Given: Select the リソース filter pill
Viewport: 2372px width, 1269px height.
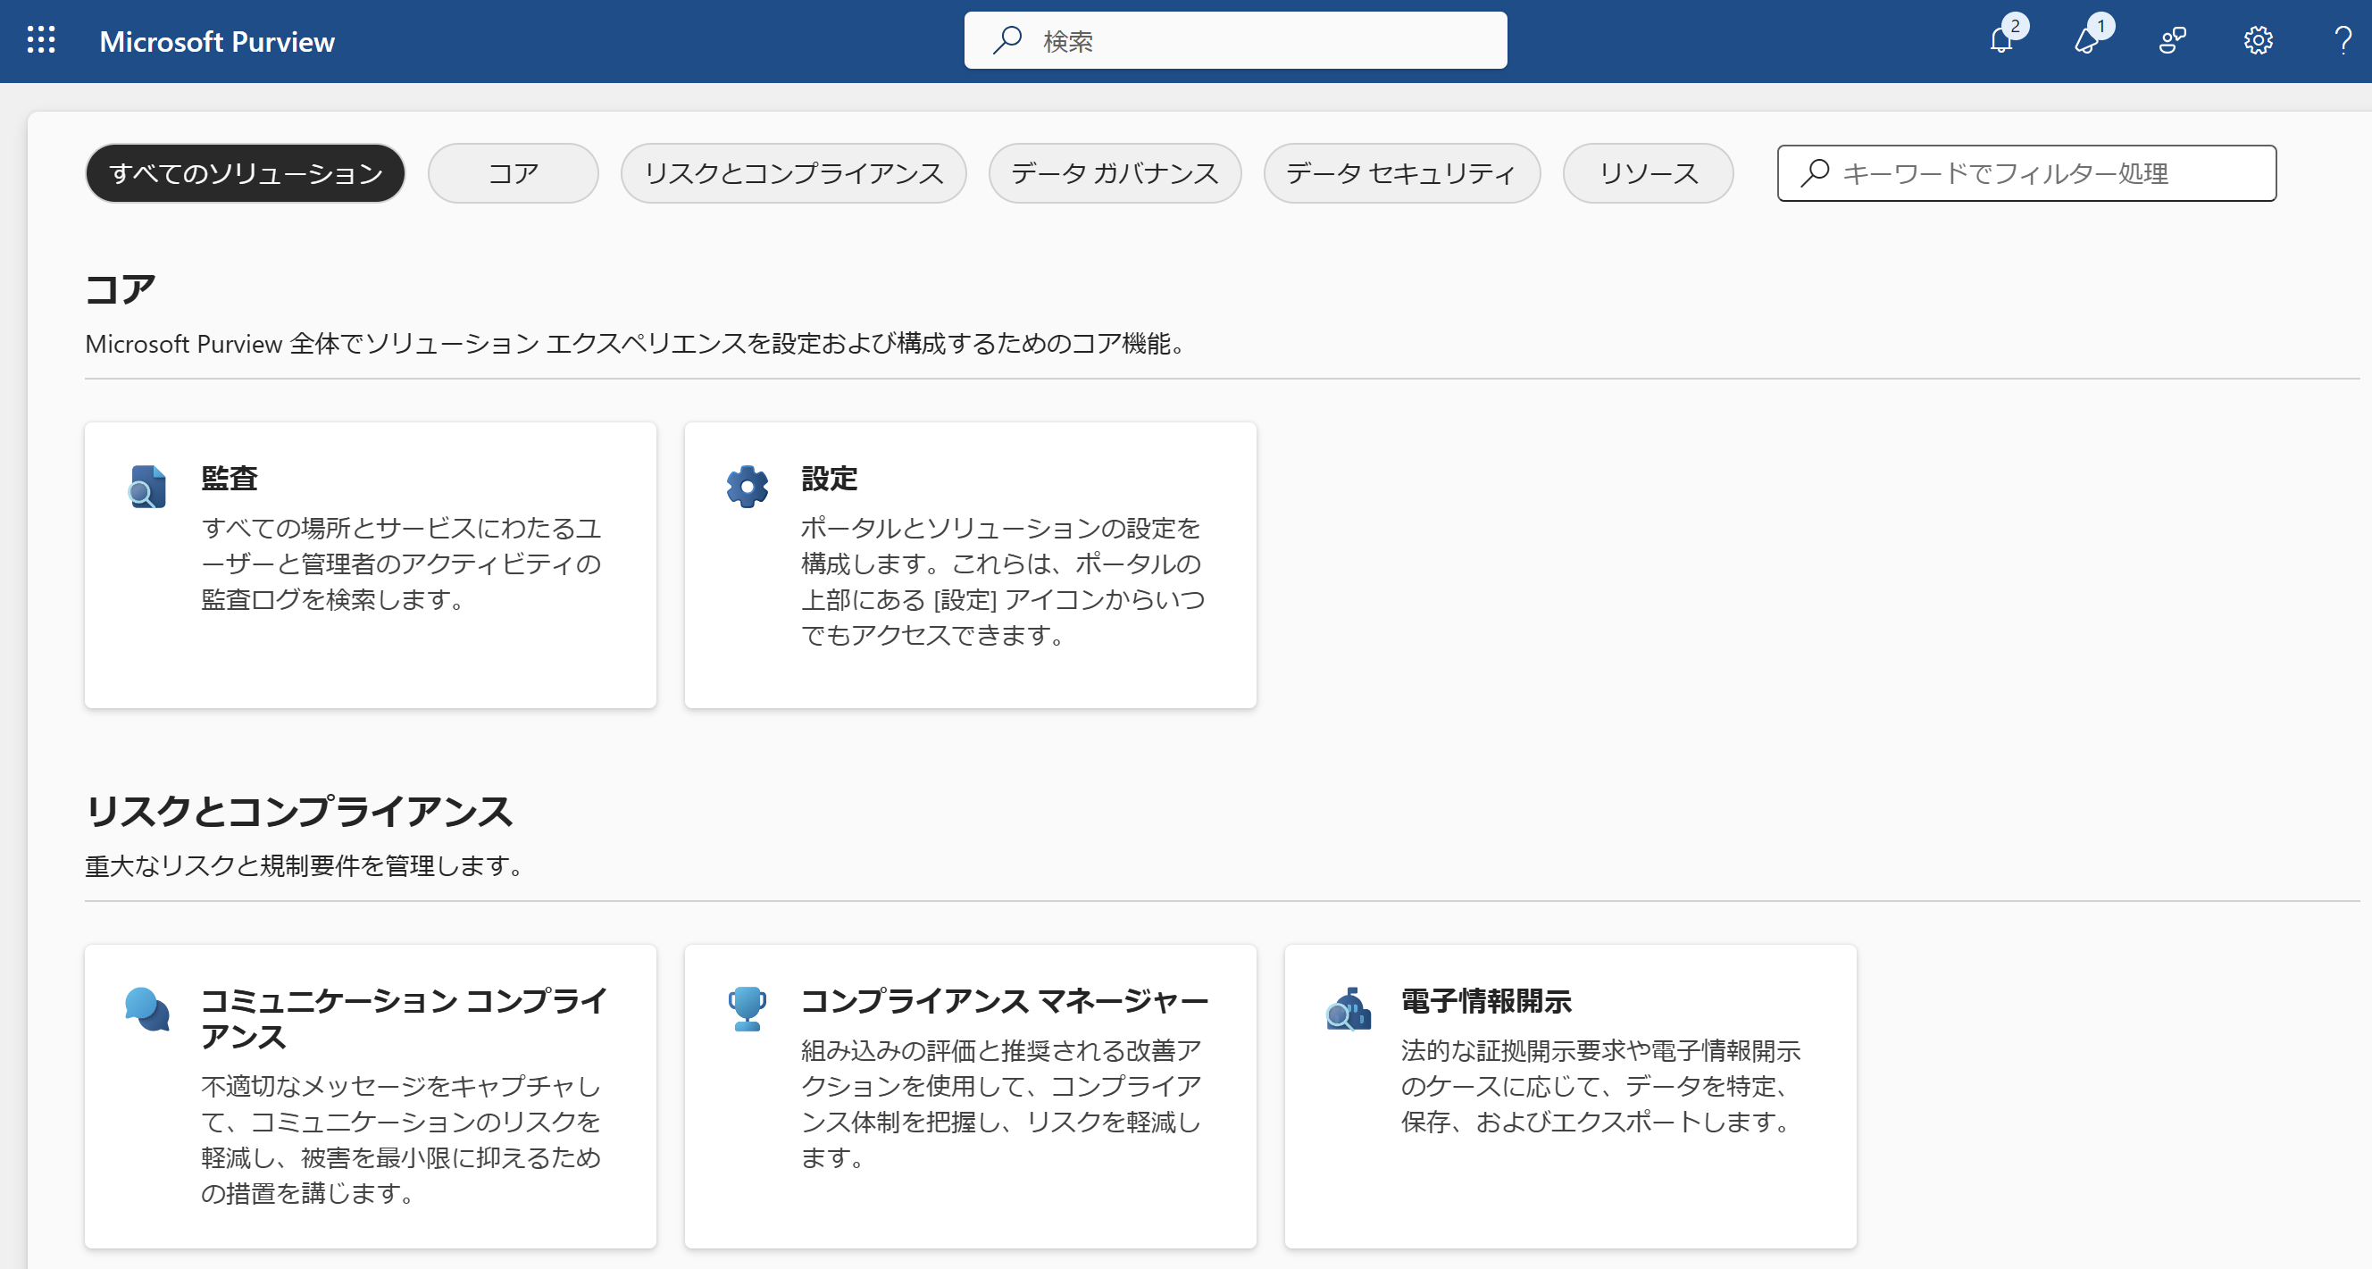Looking at the screenshot, I should click(1648, 173).
